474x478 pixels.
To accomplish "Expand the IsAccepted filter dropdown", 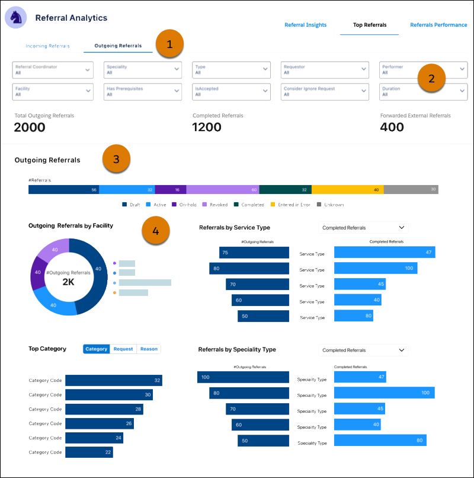I will pos(231,92).
